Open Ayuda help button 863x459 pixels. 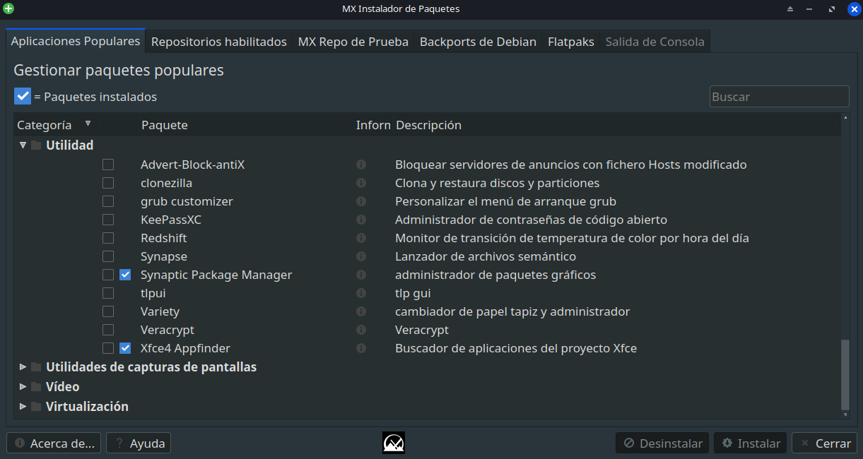point(139,443)
